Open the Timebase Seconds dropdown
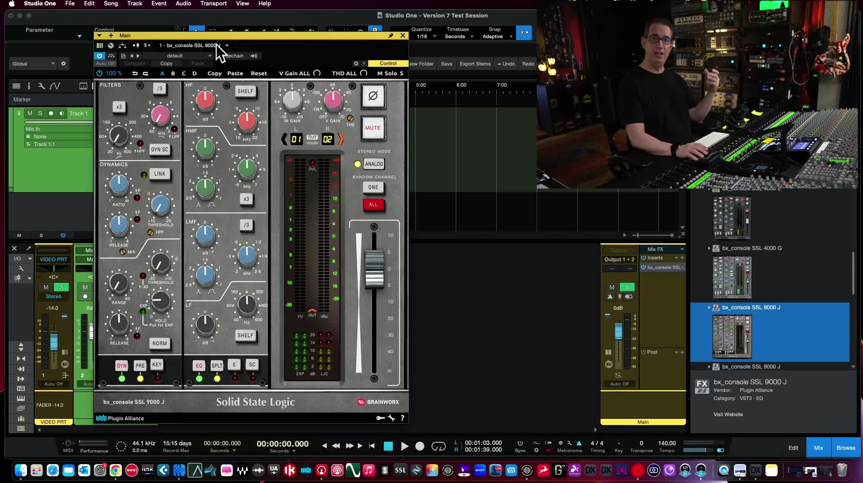The width and height of the screenshot is (863, 483). tap(458, 36)
